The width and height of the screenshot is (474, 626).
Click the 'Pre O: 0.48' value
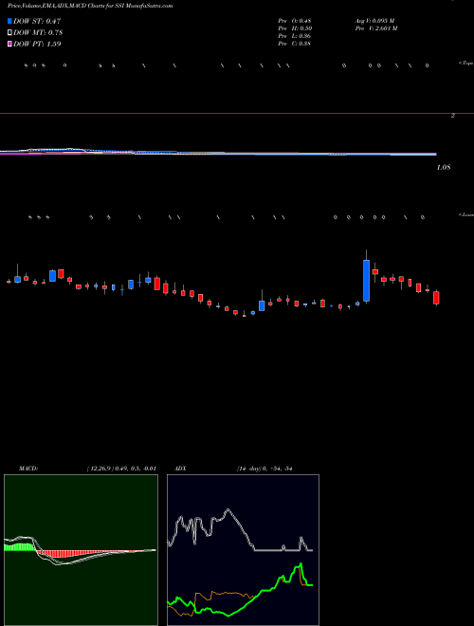295,21
